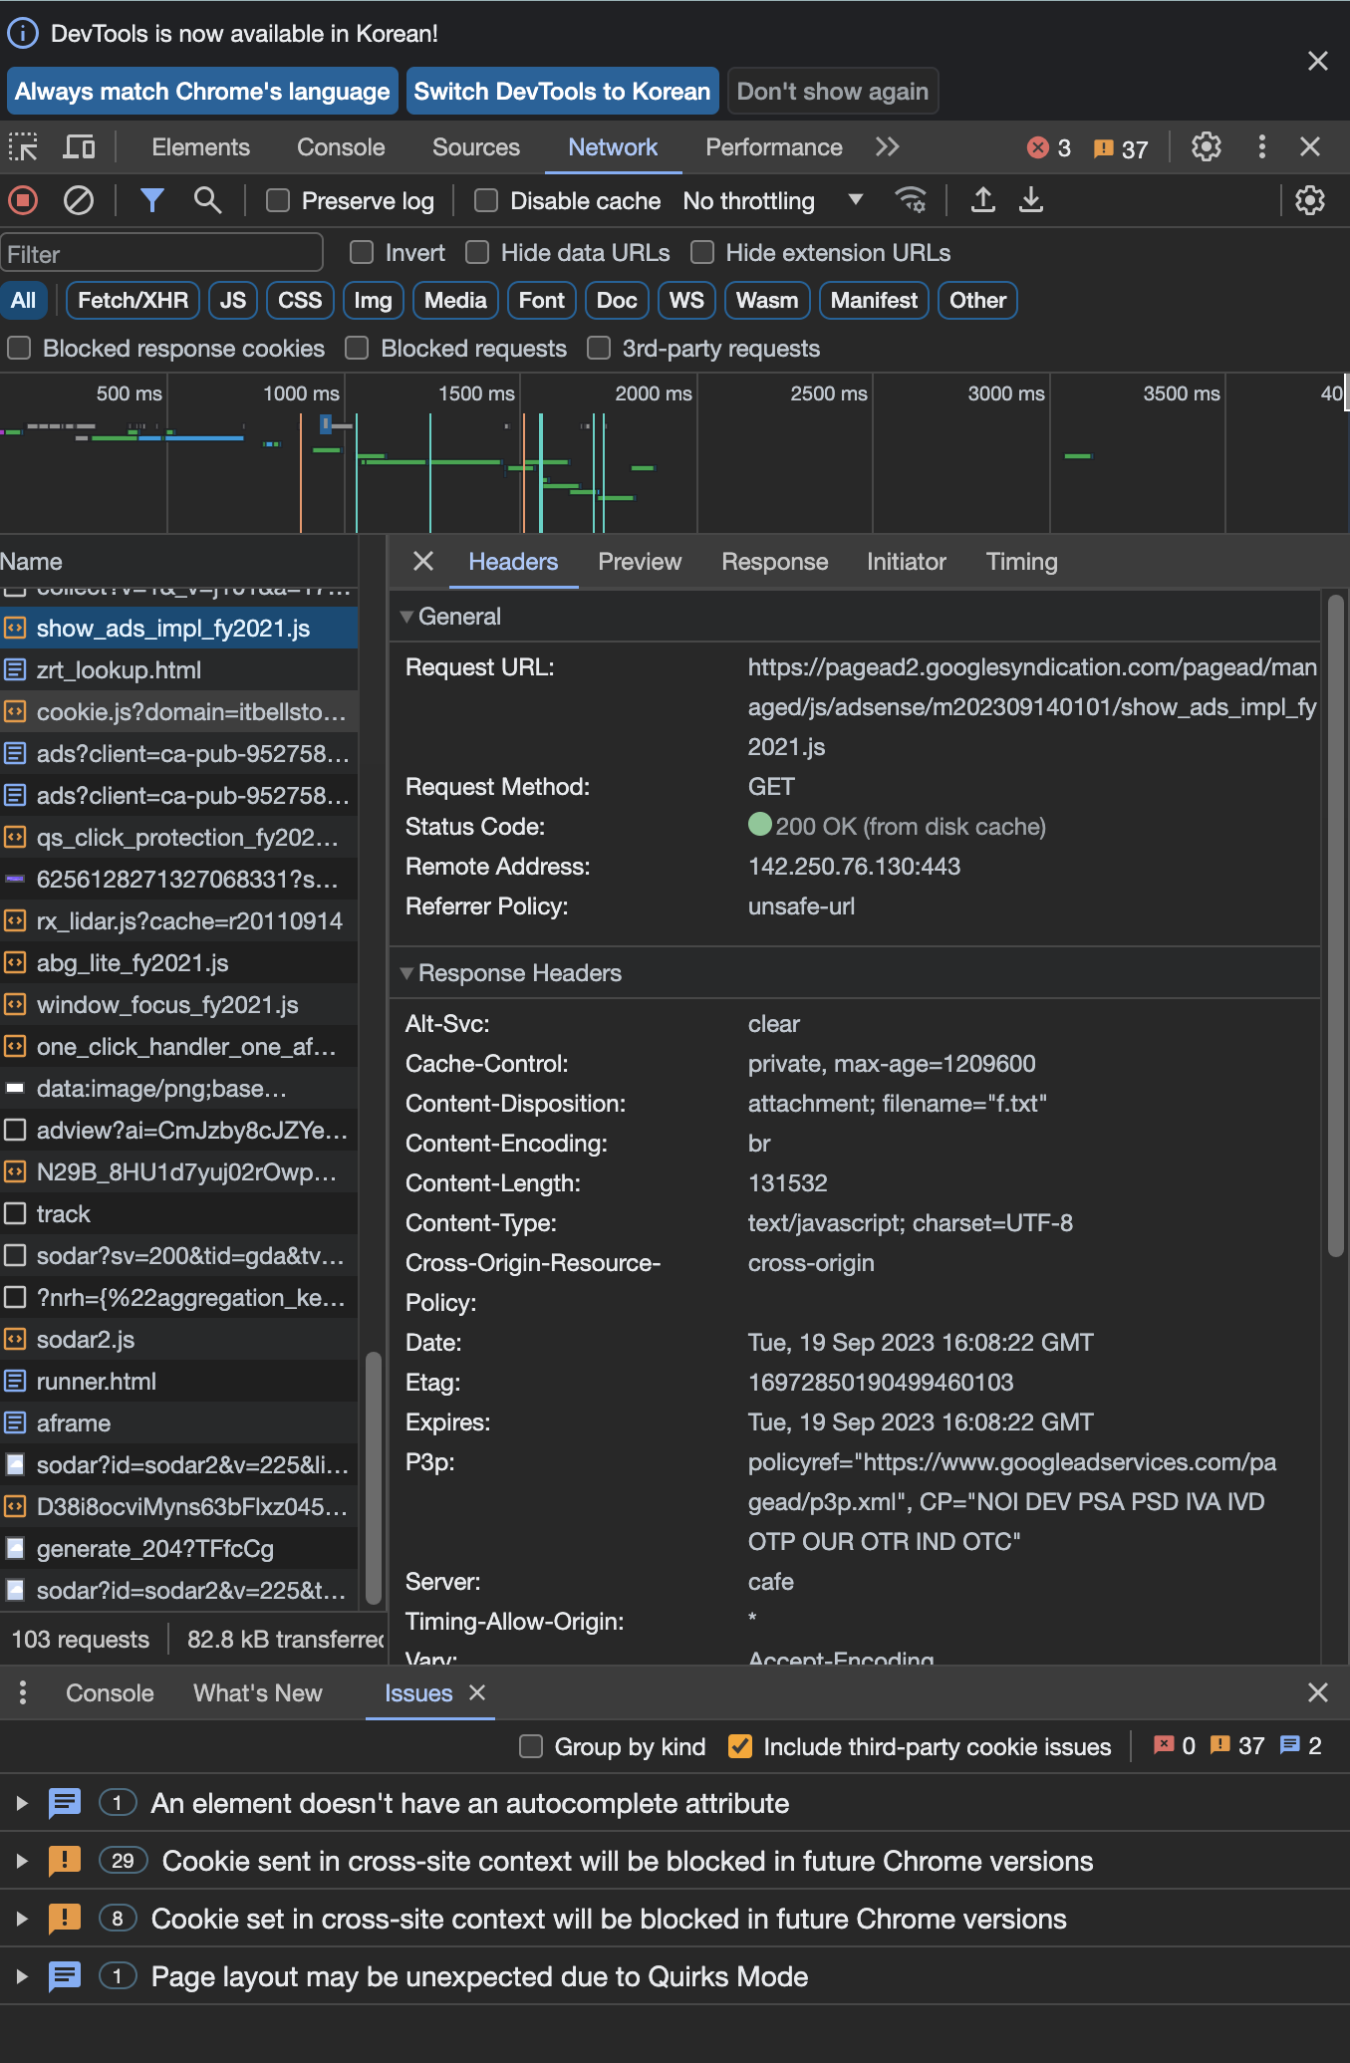Check the Blocked requests checkbox
Viewport: 1350px width, 2063px height.
point(357,348)
